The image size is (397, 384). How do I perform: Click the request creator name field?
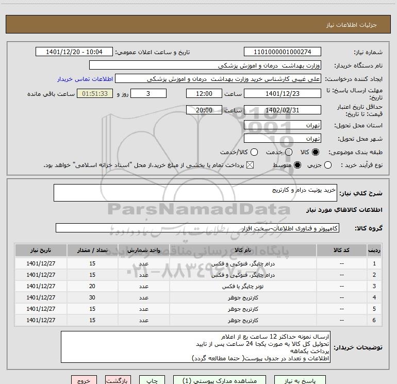(218, 79)
